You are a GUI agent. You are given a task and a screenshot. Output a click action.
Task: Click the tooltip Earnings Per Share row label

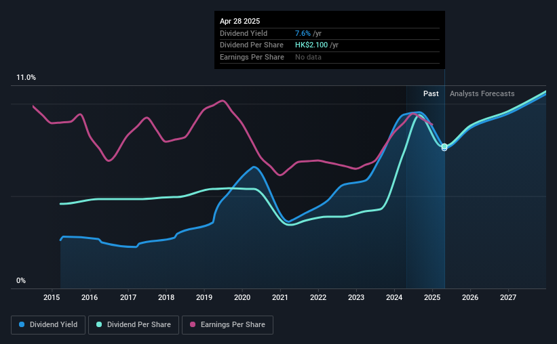click(x=252, y=57)
